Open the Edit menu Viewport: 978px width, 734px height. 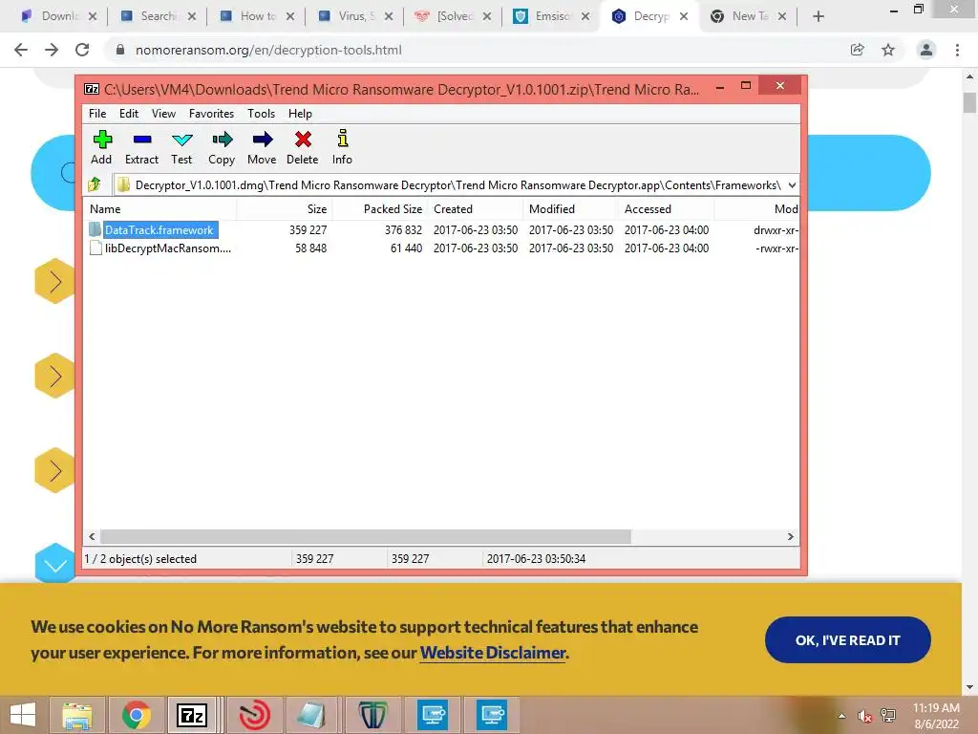click(129, 114)
